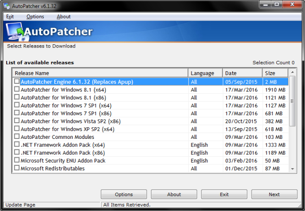Sort by Release Name column header
Screen dimensions: 305x211
(x=100, y=73)
